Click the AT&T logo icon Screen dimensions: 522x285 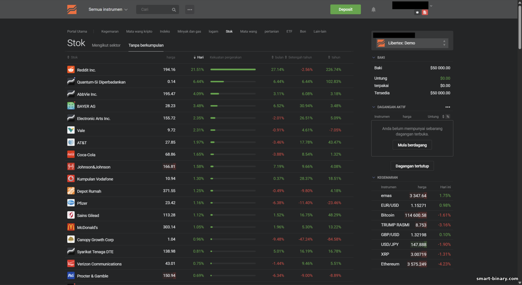coord(71,142)
